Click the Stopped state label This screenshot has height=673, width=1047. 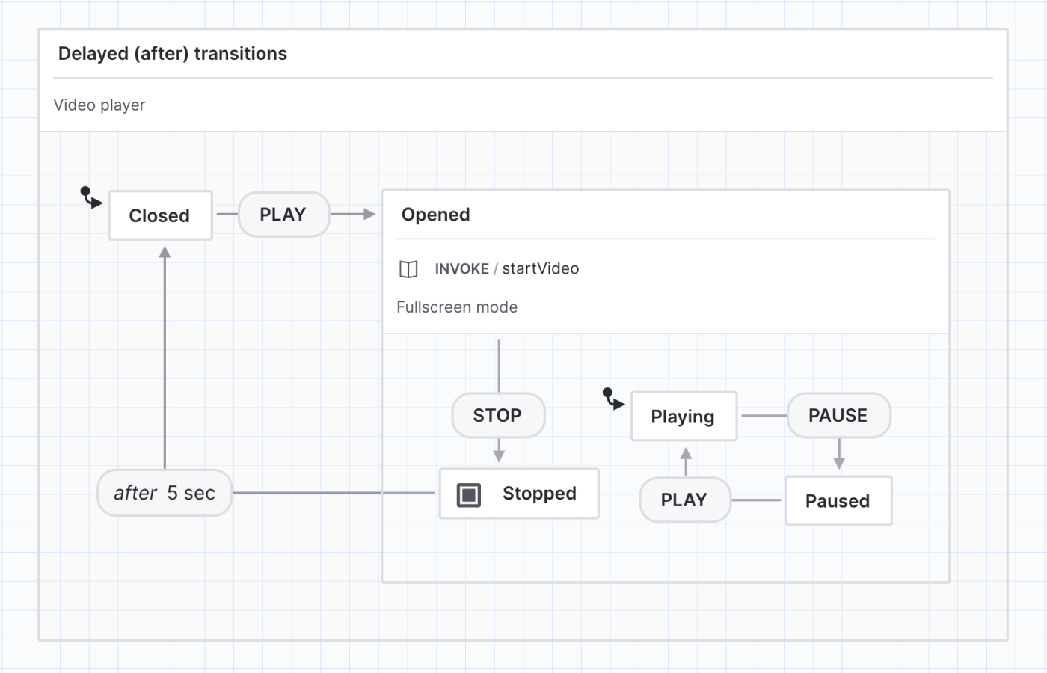pos(539,494)
